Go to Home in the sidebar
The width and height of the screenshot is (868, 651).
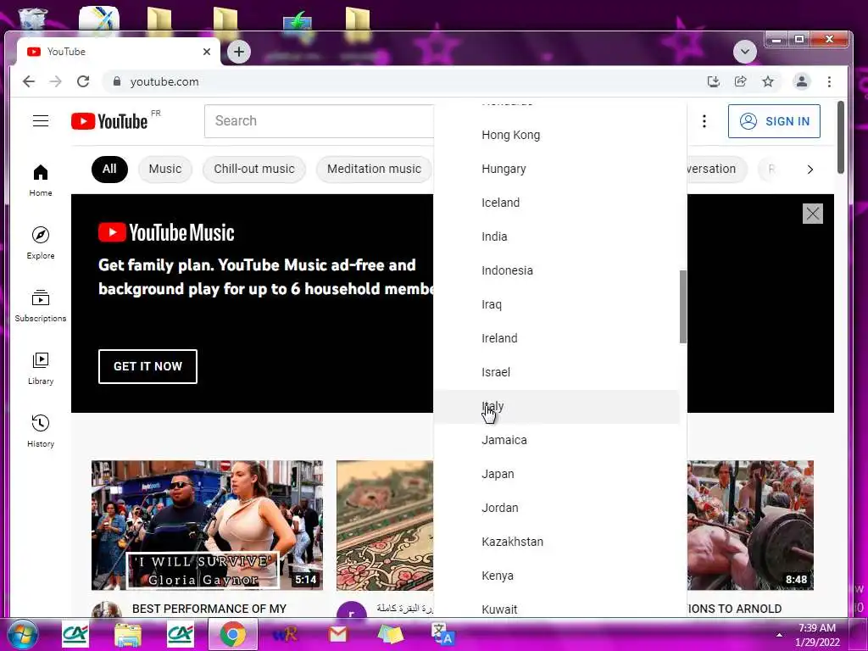(41, 181)
